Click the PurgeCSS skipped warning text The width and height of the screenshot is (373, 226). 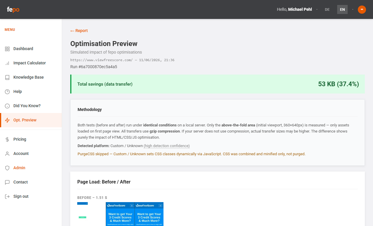[191, 154]
